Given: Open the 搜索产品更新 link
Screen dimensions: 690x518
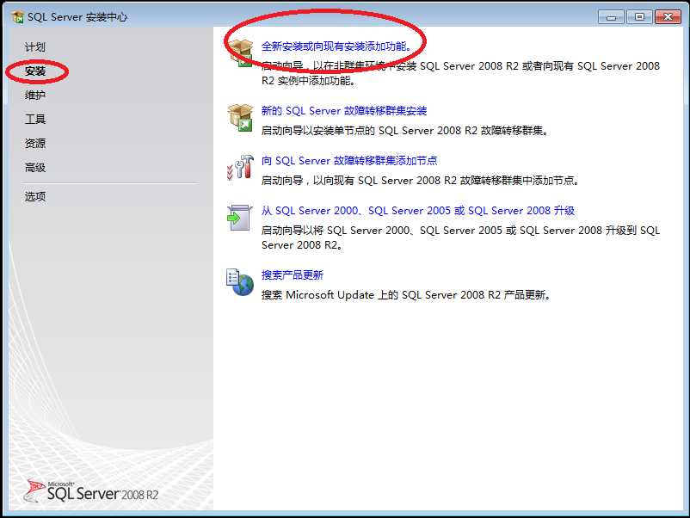Looking at the screenshot, I should pos(293,275).
